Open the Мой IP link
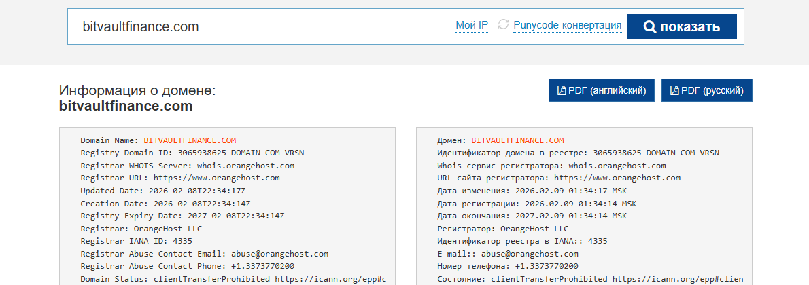This screenshot has height=285, width=809. pyautogui.click(x=472, y=26)
